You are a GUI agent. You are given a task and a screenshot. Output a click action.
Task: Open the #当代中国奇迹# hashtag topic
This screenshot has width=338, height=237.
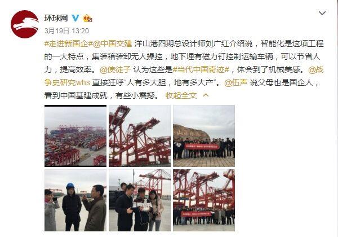(x=201, y=69)
